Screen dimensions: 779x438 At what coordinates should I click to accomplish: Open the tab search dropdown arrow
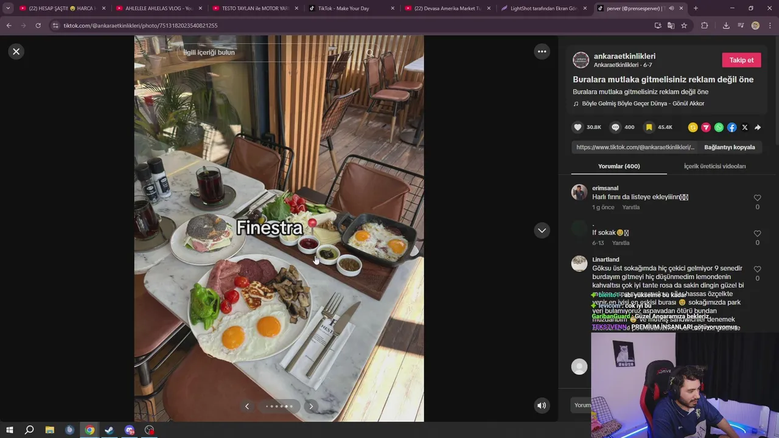pyautogui.click(x=8, y=9)
